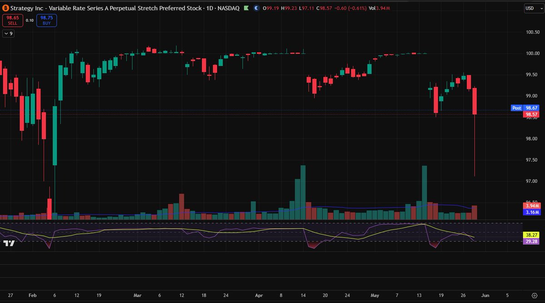545x303 pixels.
Task: Click the low price L97.11 value
Action: pos(307,8)
